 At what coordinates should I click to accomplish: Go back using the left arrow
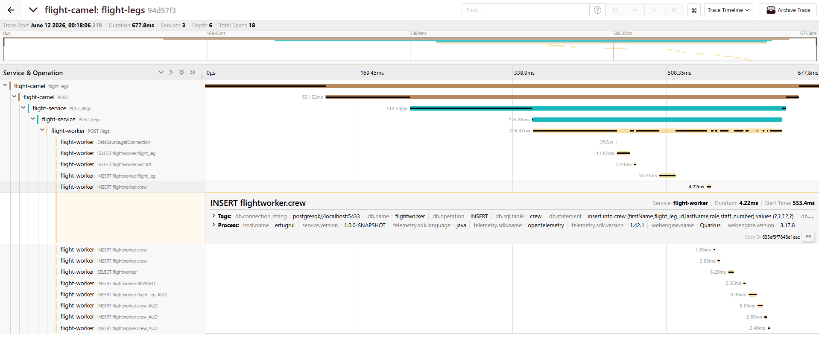coord(11,10)
